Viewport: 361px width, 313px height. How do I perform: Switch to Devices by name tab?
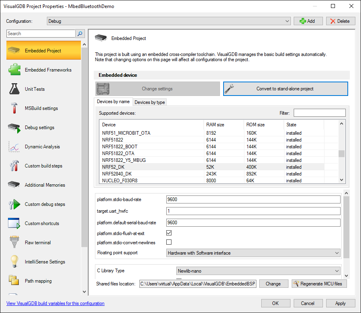coord(113,102)
